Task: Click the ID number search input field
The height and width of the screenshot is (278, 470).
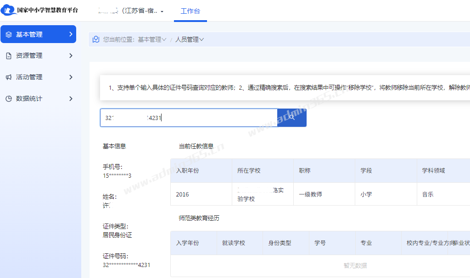Action: pos(188,118)
